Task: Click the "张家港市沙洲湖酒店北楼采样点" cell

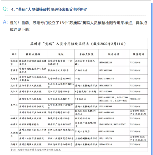Action: (x=33, y=62)
